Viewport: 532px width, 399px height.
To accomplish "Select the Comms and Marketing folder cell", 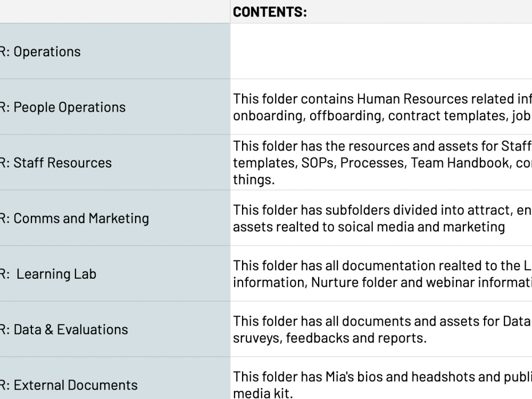I will point(115,218).
